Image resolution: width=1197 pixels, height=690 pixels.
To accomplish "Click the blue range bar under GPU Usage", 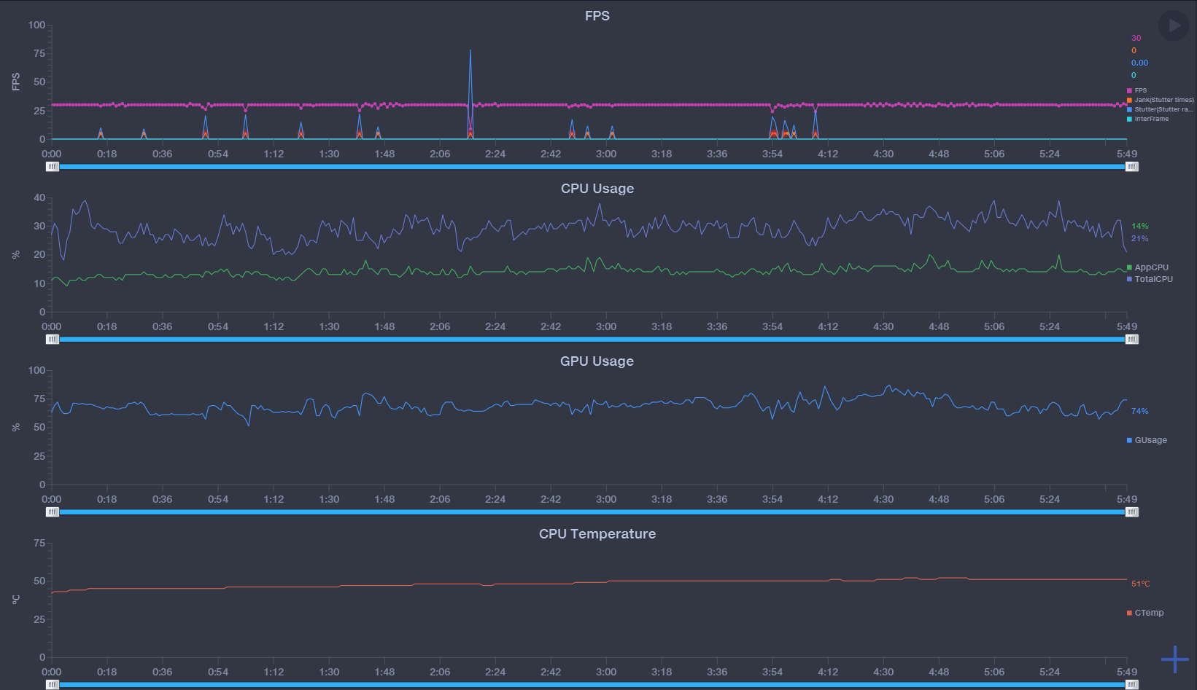I will (591, 512).
